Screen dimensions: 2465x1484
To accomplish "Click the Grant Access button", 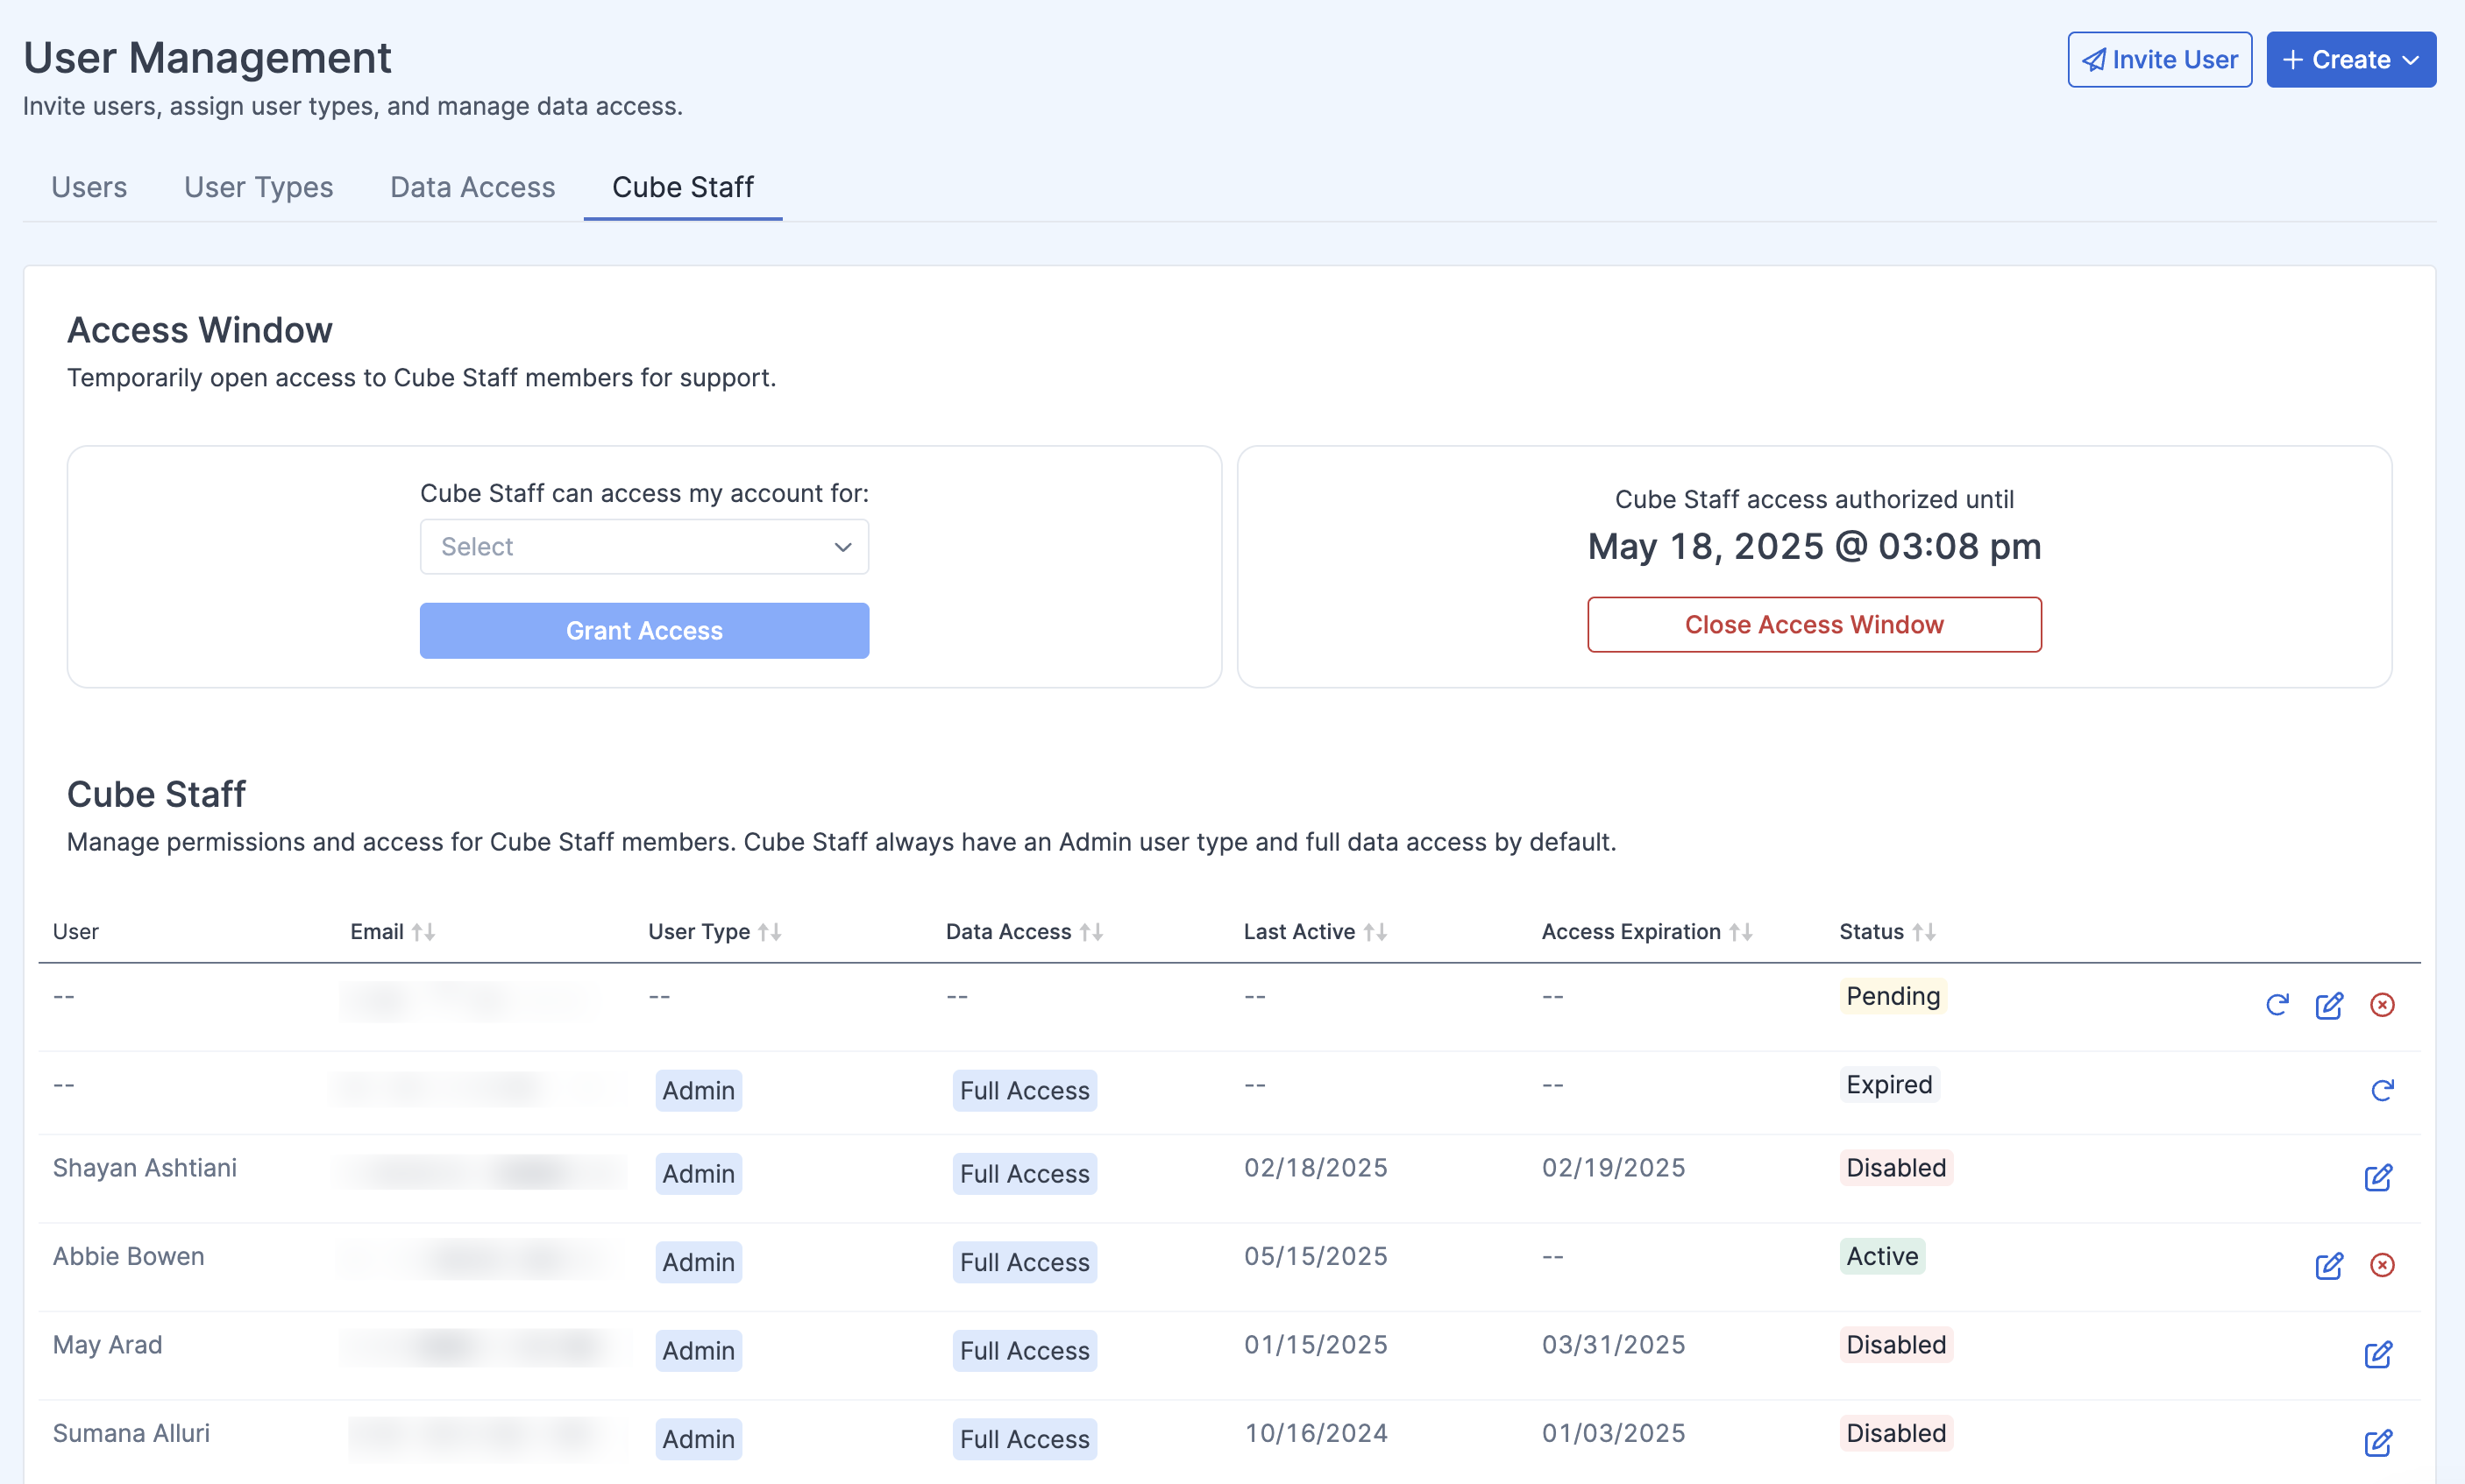I will point(644,631).
